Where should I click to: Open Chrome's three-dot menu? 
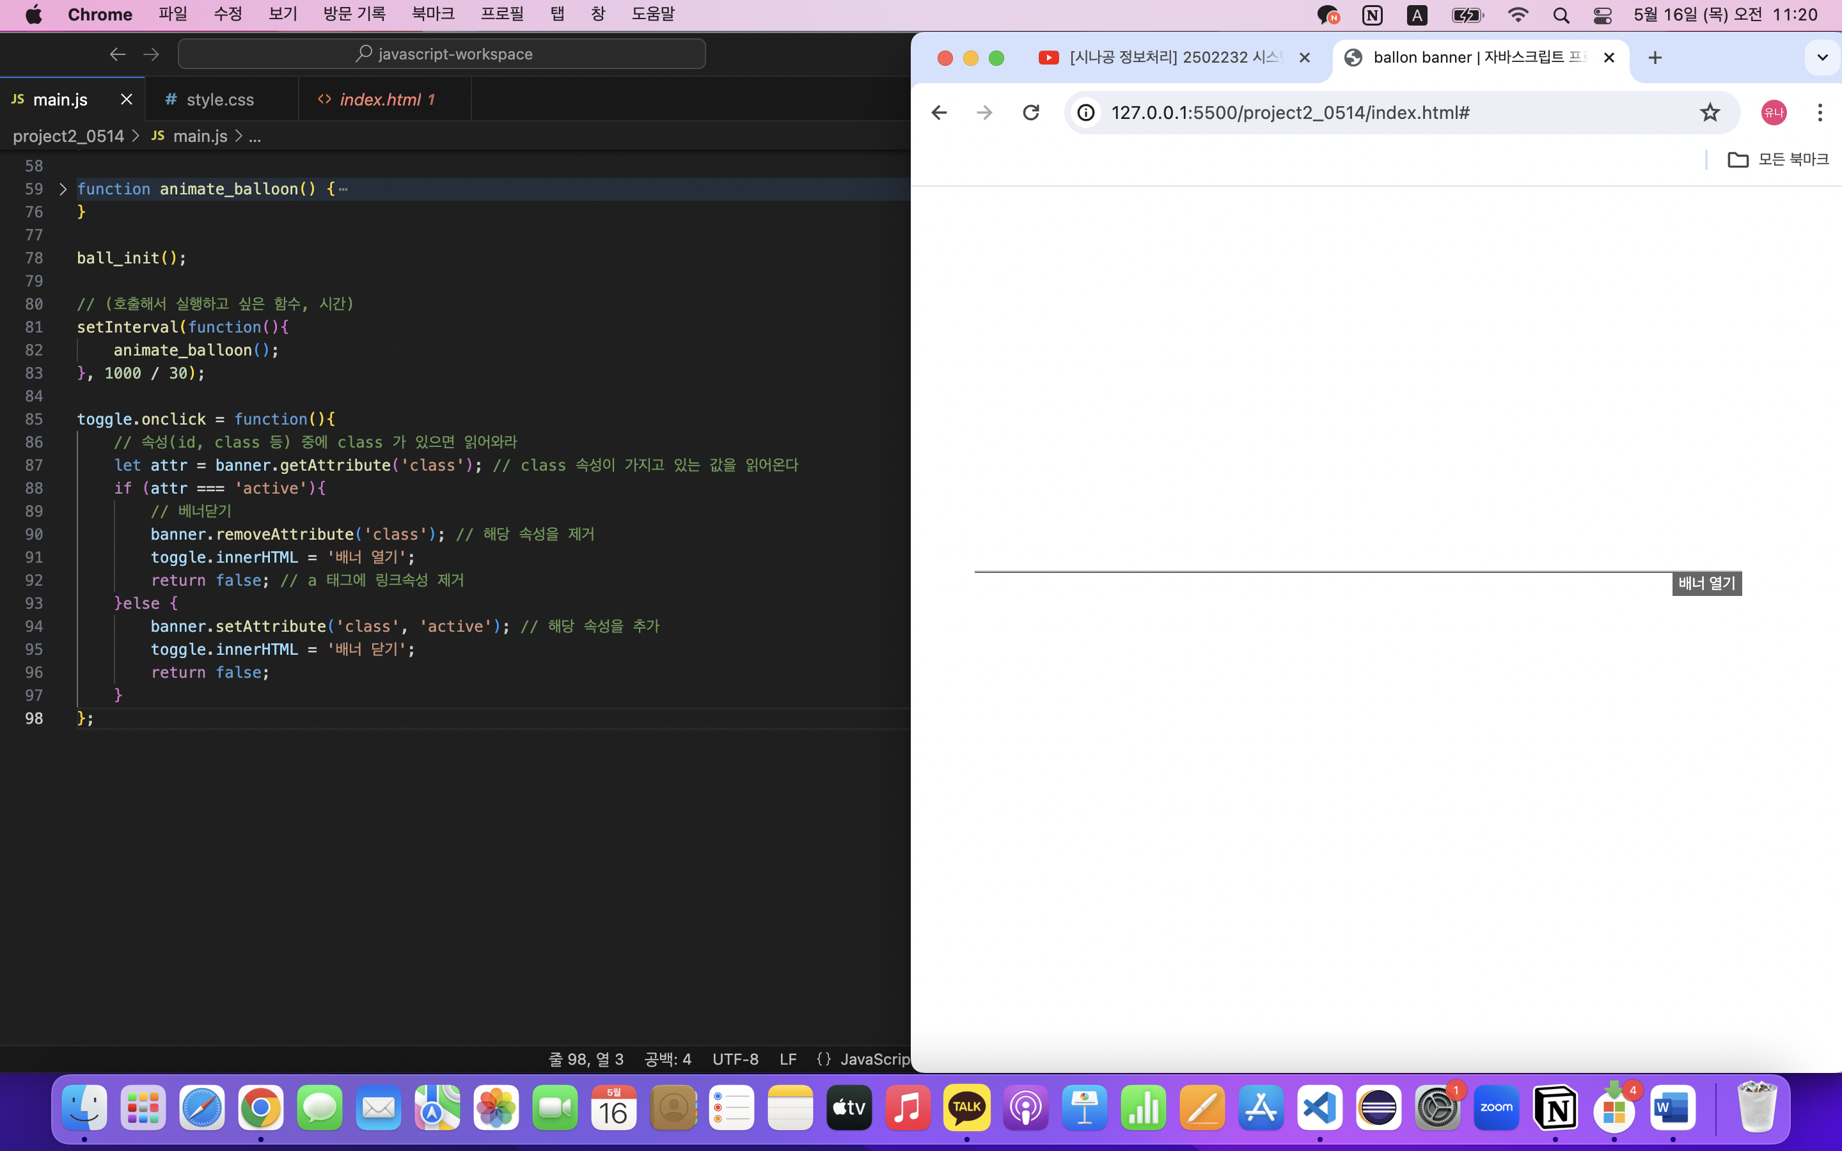(1819, 113)
